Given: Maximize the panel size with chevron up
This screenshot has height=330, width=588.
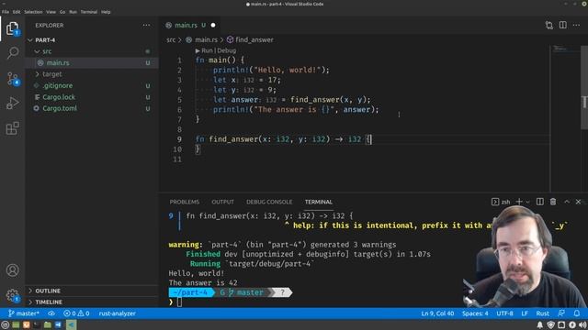Looking at the screenshot, I should point(567,202).
